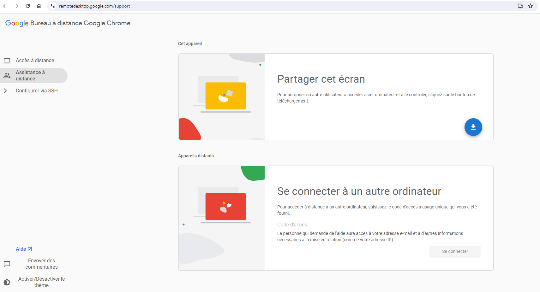Screen dimensions: 540x292
Task: Install app via the address bar install icon
Action: coord(520,6)
